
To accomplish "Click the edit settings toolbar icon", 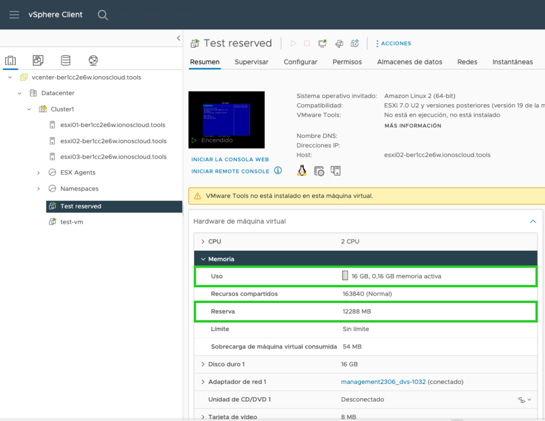I will click(x=339, y=43).
